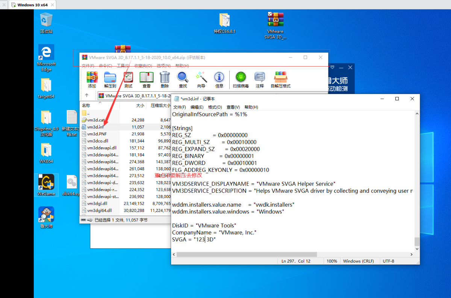Open the 帮助(H) menu in Notepad
Image resolution: width=451 pixels, height=298 pixels.
tap(251, 107)
